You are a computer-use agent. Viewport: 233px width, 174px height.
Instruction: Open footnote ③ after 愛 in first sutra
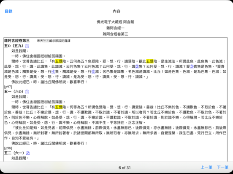click(x=192, y=66)
